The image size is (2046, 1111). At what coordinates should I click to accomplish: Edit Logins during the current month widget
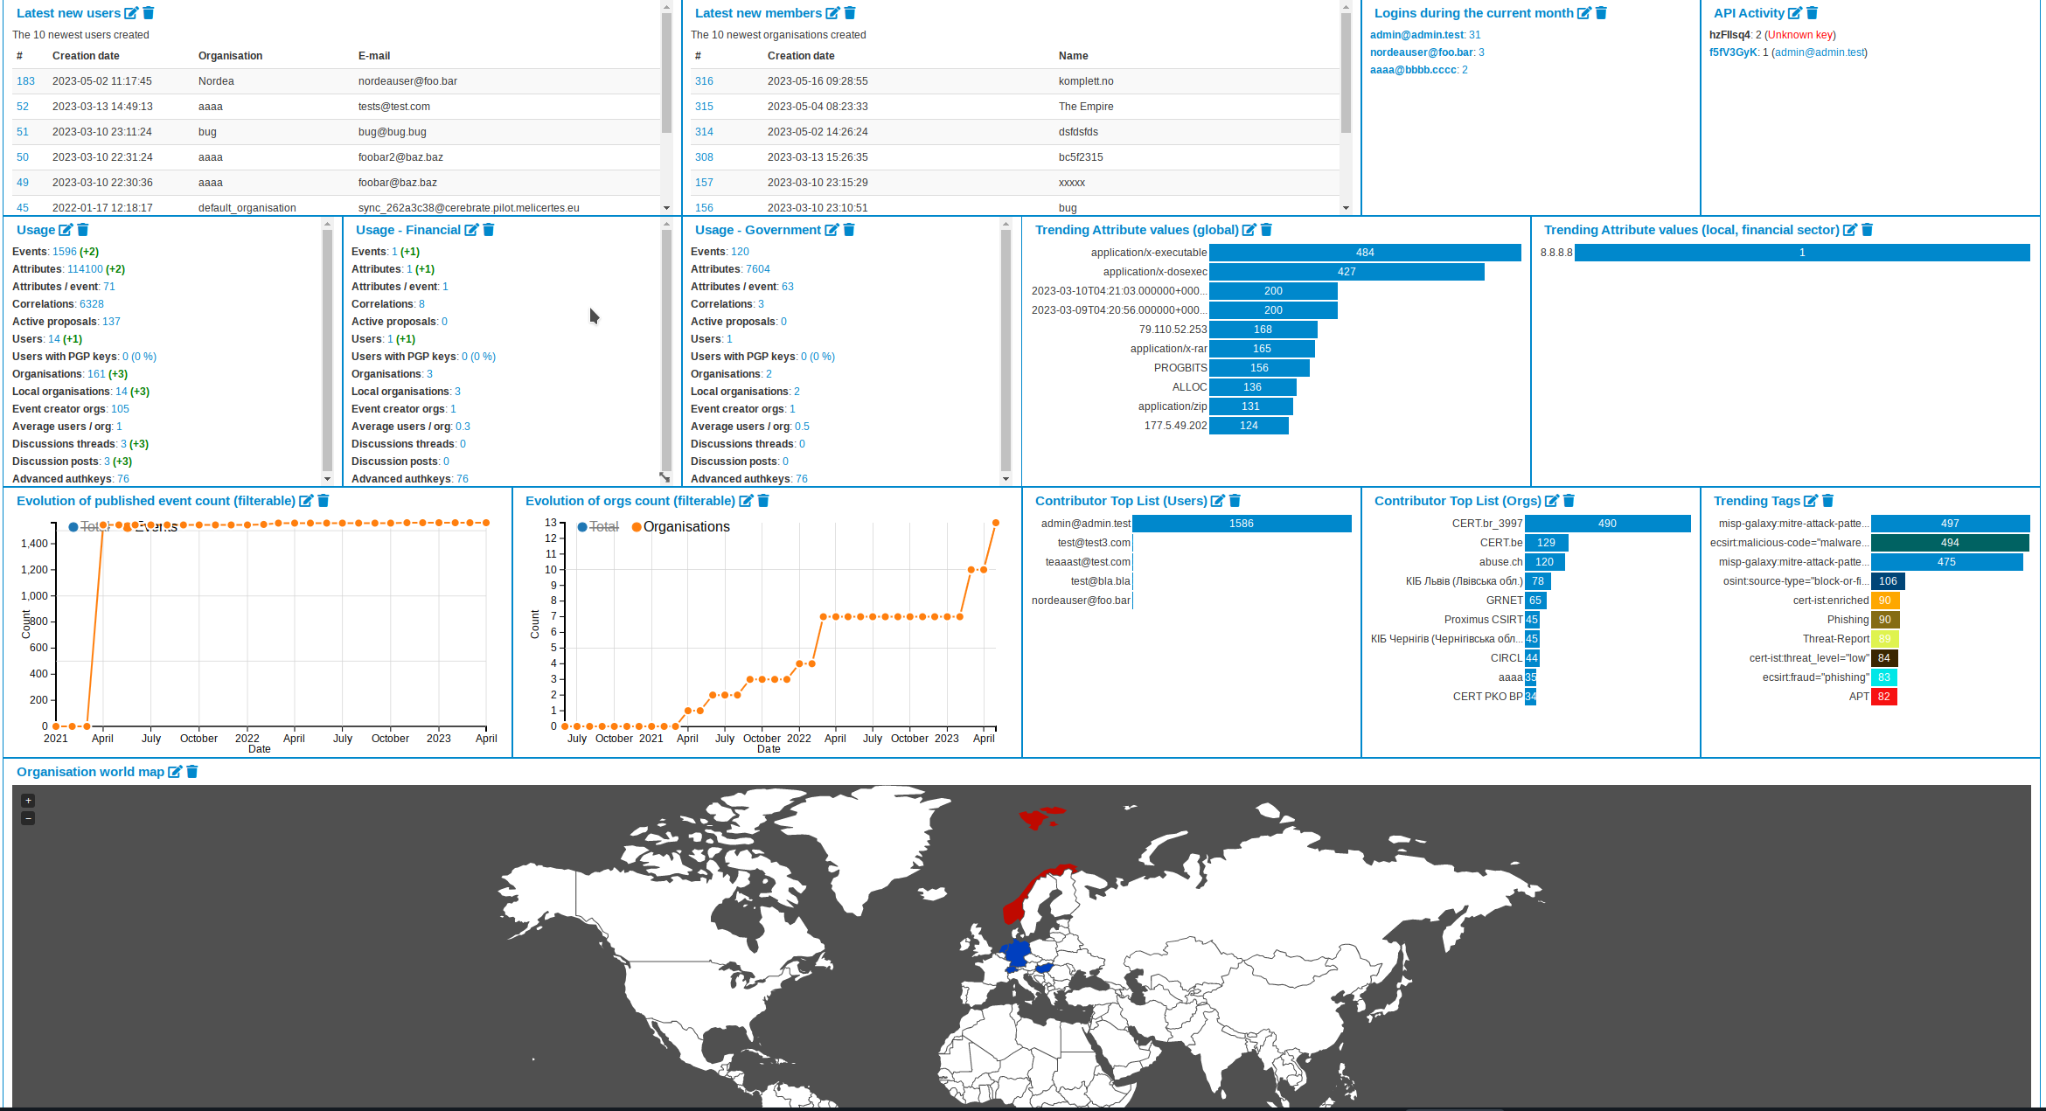(1584, 13)
